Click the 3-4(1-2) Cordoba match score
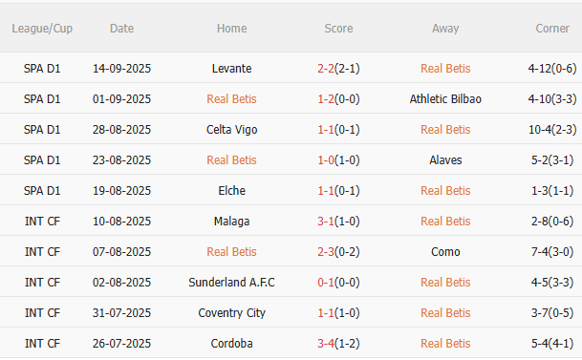582x360 pixels. click(x=338, y=344)
